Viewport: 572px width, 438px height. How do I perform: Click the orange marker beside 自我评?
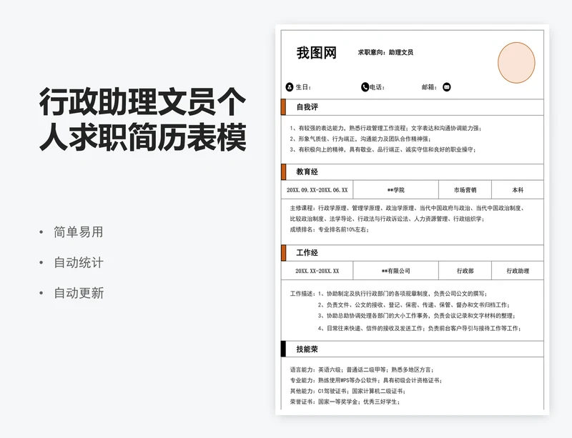(283, 107)
